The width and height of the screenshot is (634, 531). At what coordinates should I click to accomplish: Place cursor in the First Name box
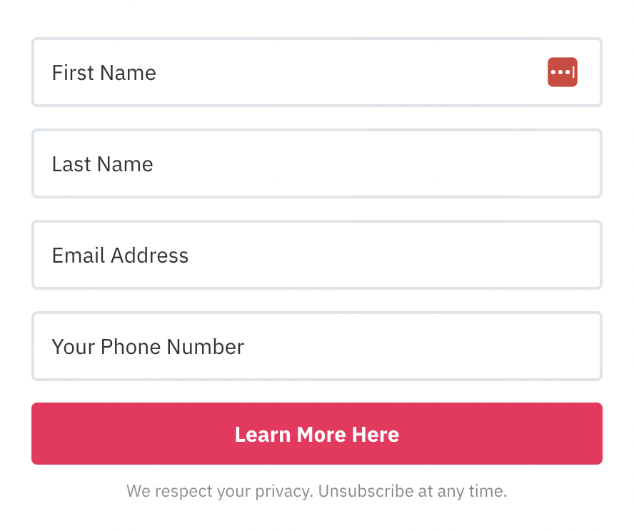tap(286, 72)
